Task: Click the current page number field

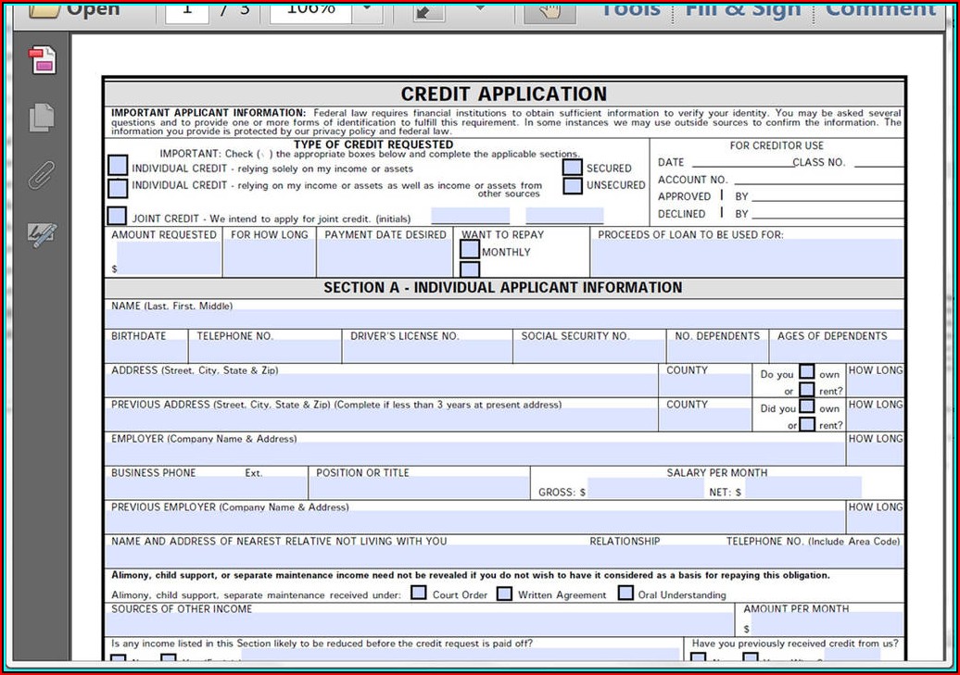Action: tap(189, 9)
